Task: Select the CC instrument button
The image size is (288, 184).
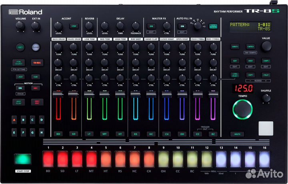Action: tap(198, 134)
